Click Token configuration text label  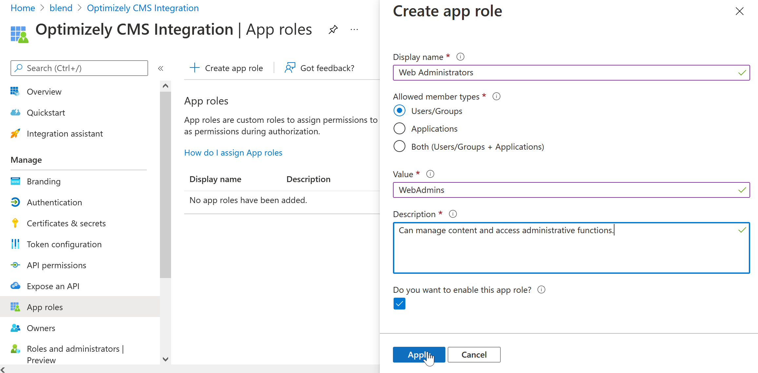64,244
